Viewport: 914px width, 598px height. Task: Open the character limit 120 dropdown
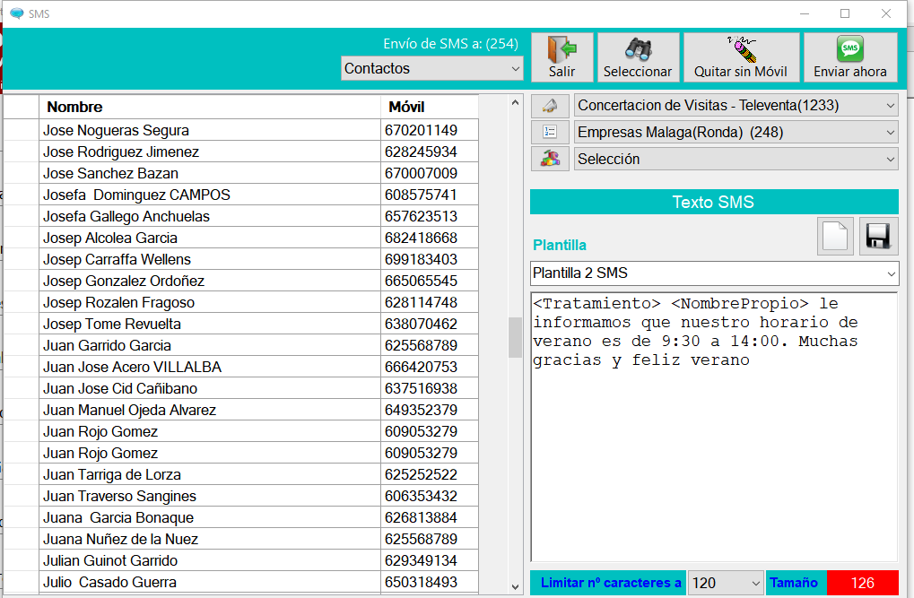[x=726, y=583]
